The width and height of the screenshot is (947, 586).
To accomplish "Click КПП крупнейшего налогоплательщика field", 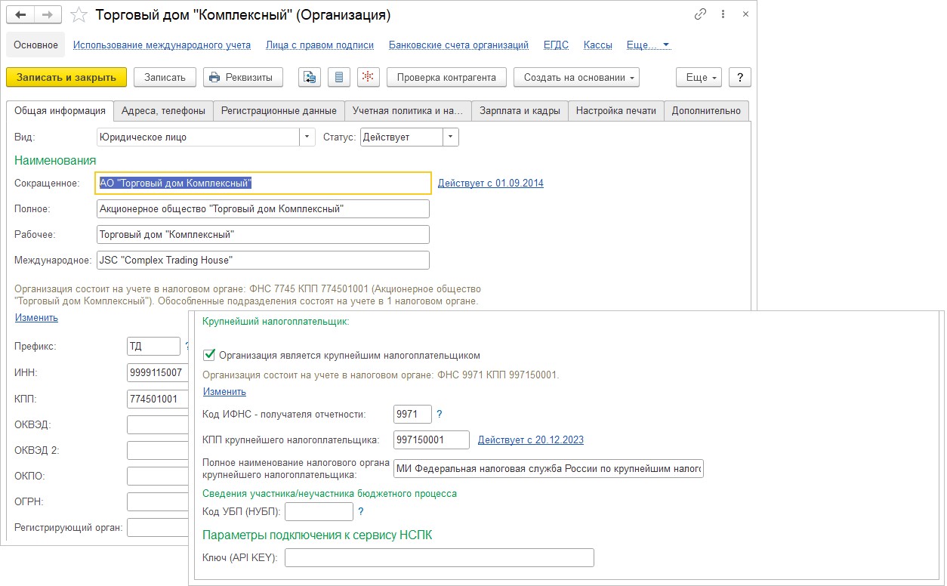I will pos(432,439).
